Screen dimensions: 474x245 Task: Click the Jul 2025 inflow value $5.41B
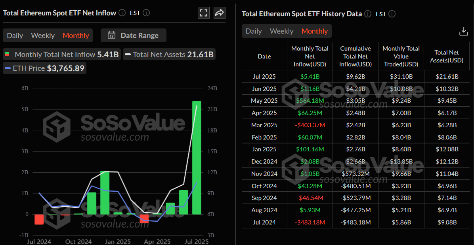pos(310,76)
